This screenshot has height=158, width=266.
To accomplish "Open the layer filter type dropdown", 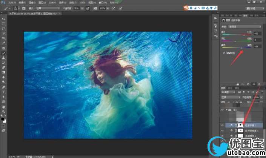I will point(228,92).
